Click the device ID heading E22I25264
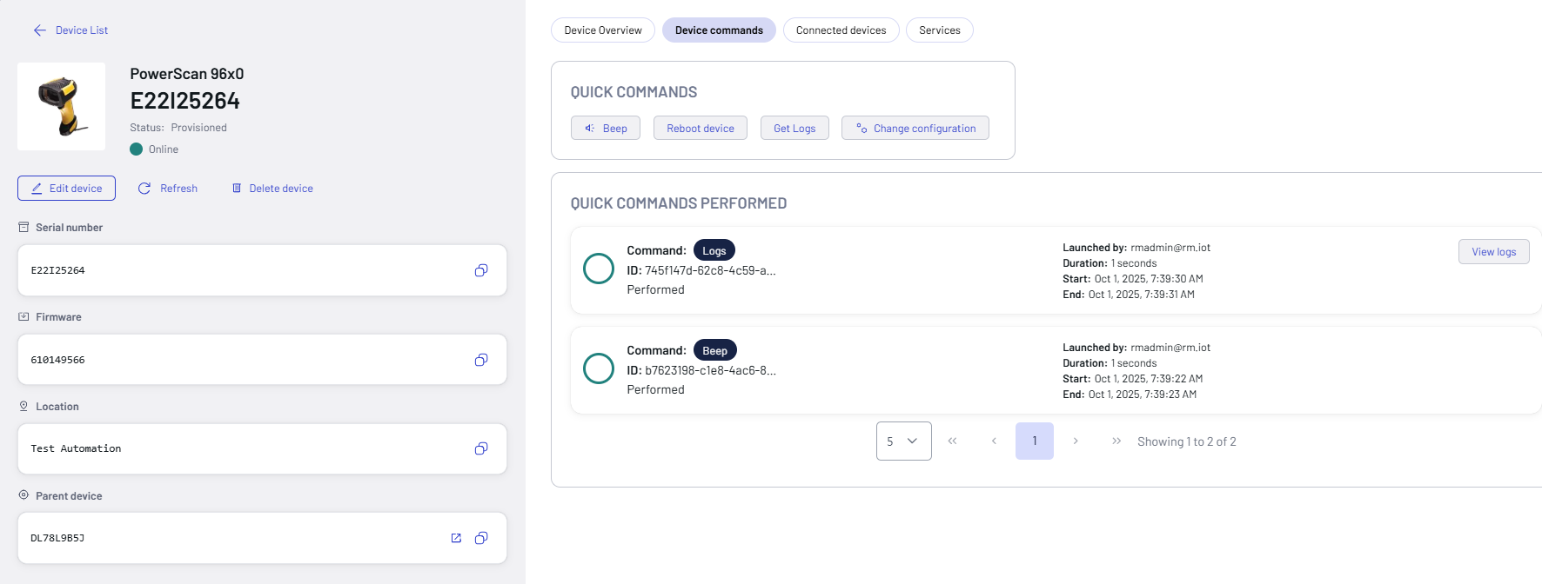The image size is (1542, 584). click(x=185, y=101)
